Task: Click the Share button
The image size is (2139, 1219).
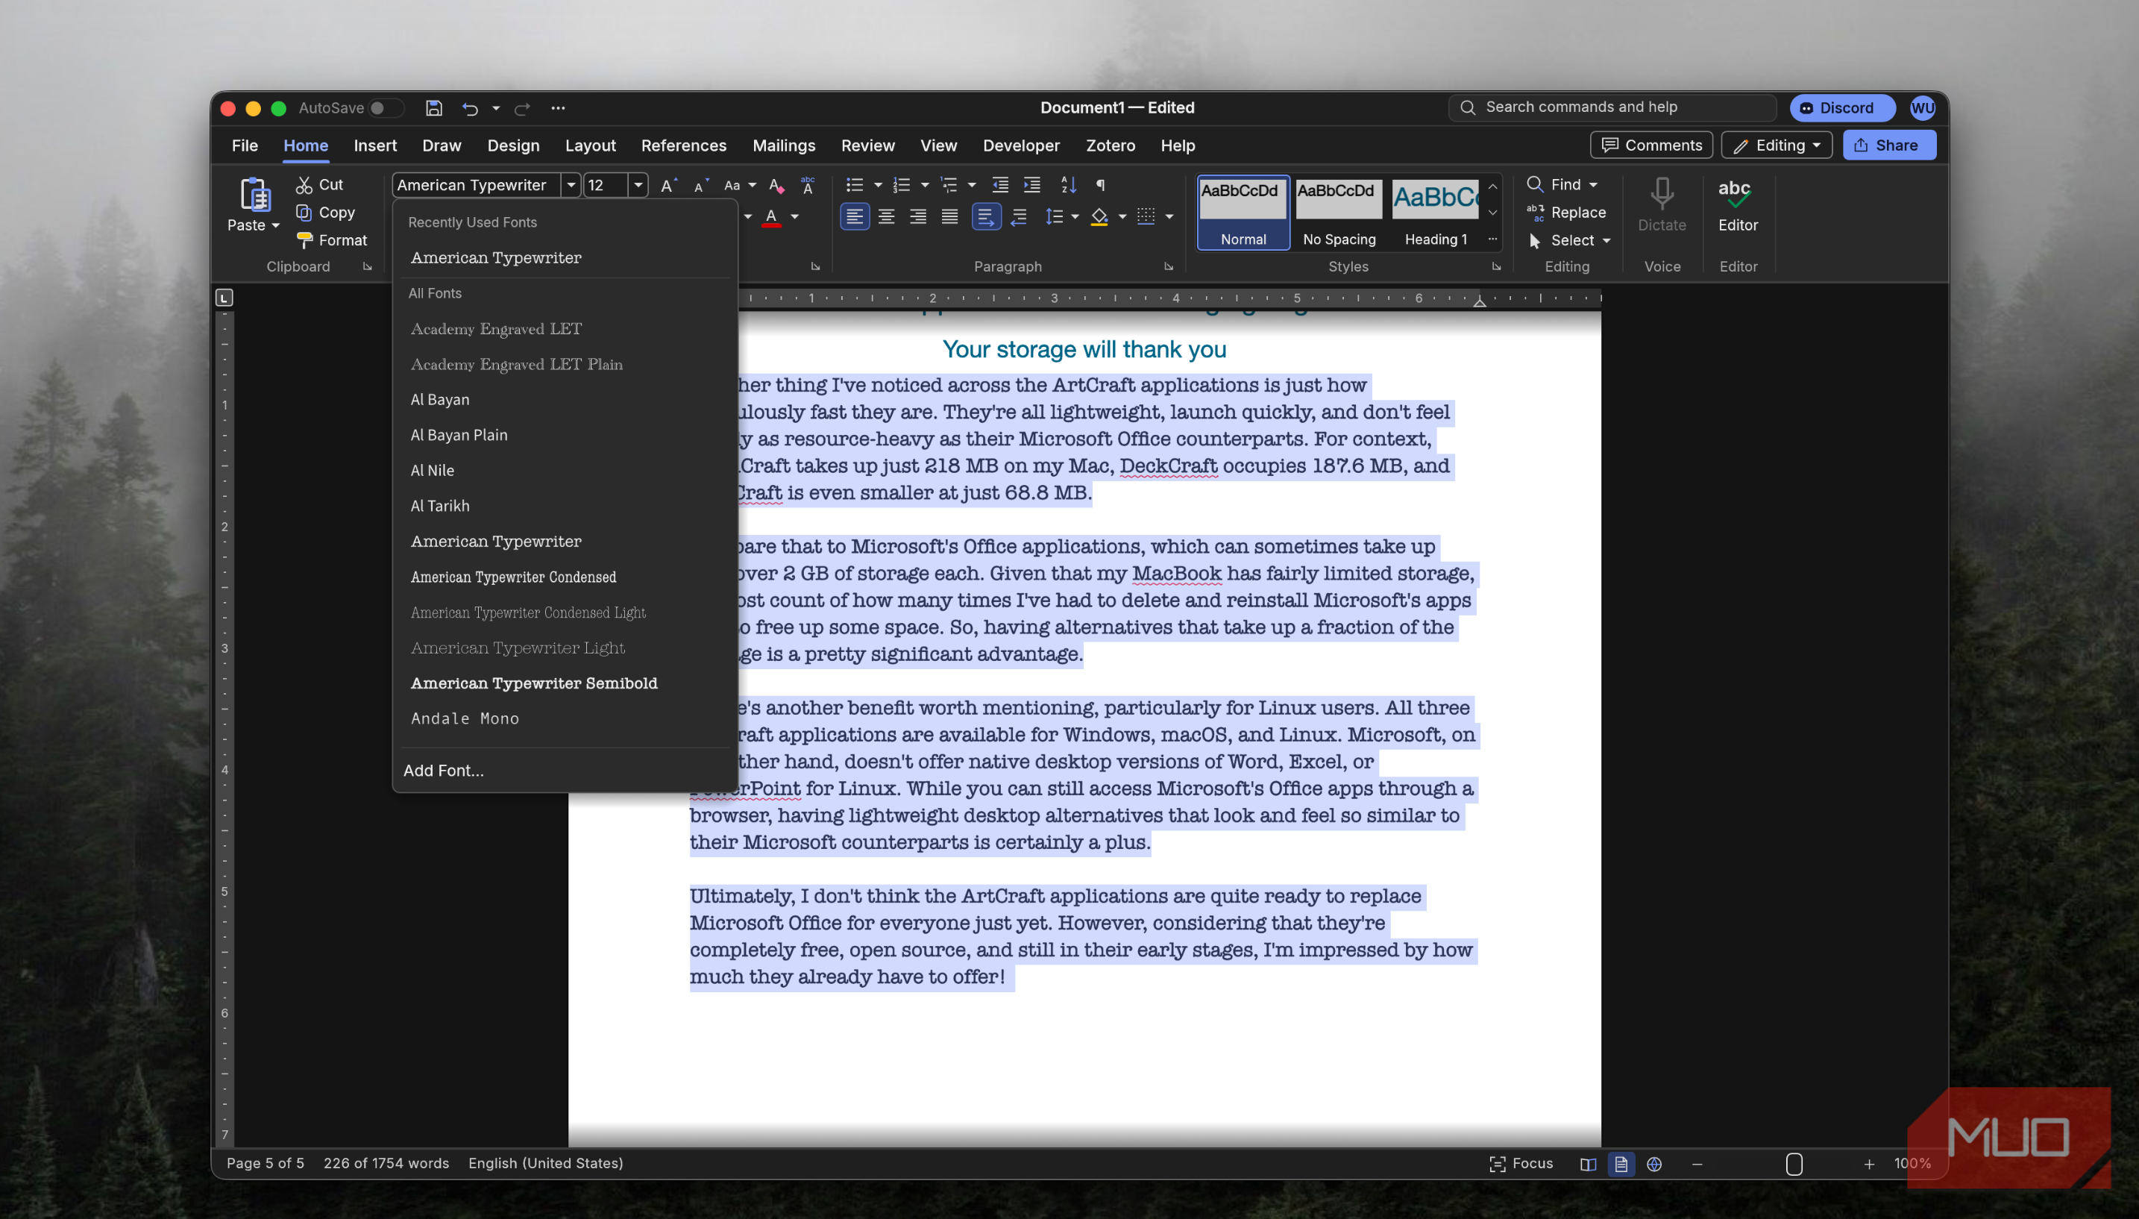Action: [1889, 145]
